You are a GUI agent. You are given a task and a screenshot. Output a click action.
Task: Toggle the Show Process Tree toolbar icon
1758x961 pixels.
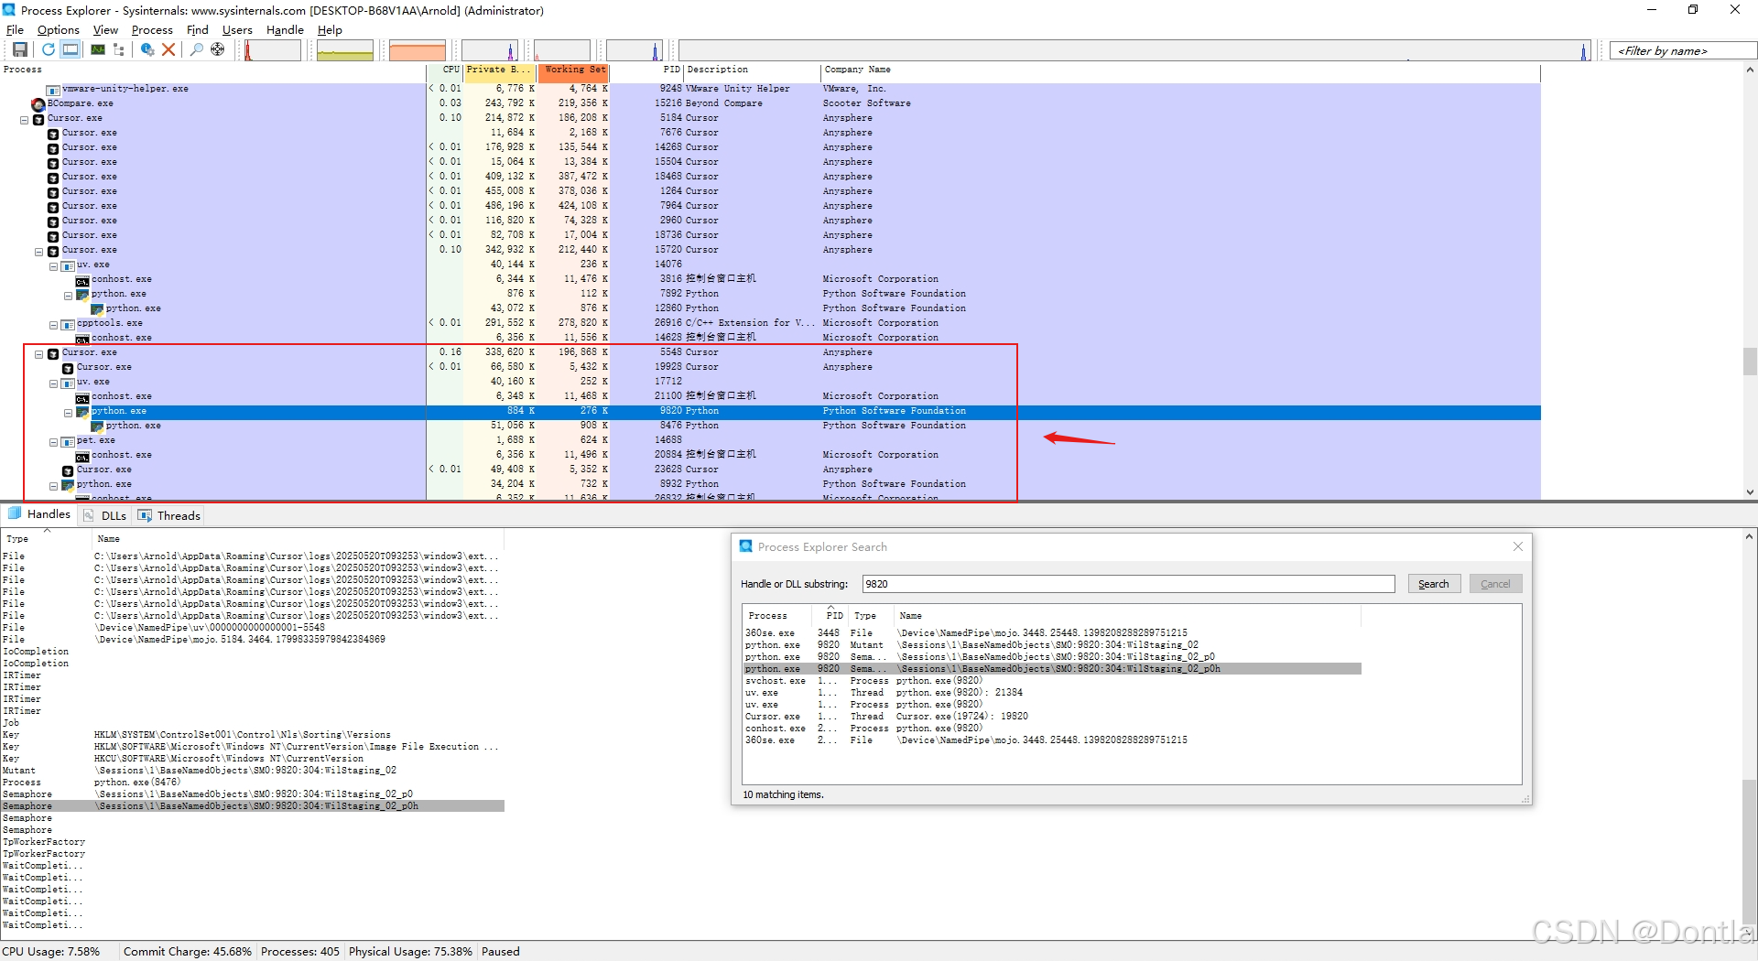click(119, 49)
